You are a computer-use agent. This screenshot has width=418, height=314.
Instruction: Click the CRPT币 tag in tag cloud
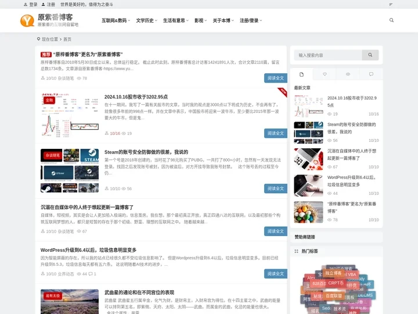[x=336, y=283]
